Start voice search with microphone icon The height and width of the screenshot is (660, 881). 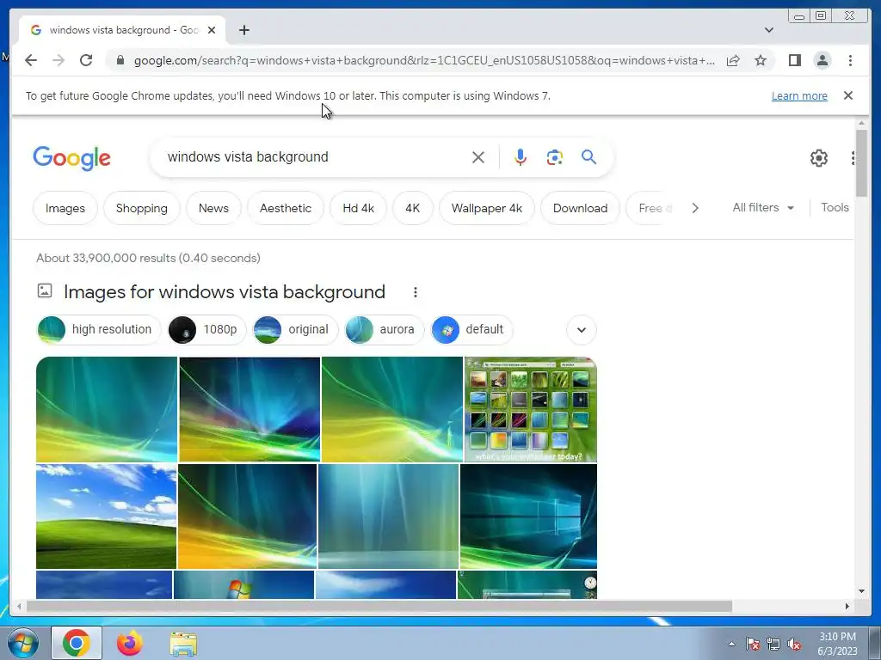[x=521, y=157]
